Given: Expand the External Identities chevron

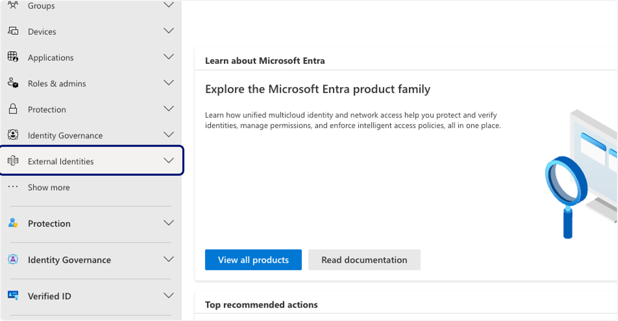Looking at the screenshot, I should click(168, 161).
